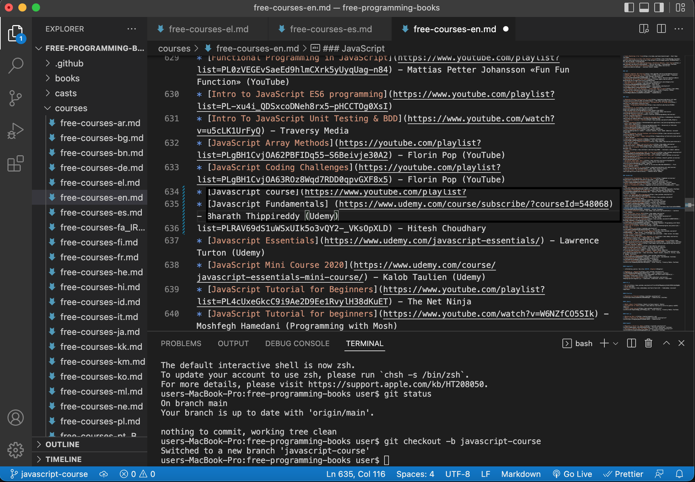Image resolution: width=695 pixels, height=482 pixels.
Task: Change end of line sequence LF
Action: 486,474
